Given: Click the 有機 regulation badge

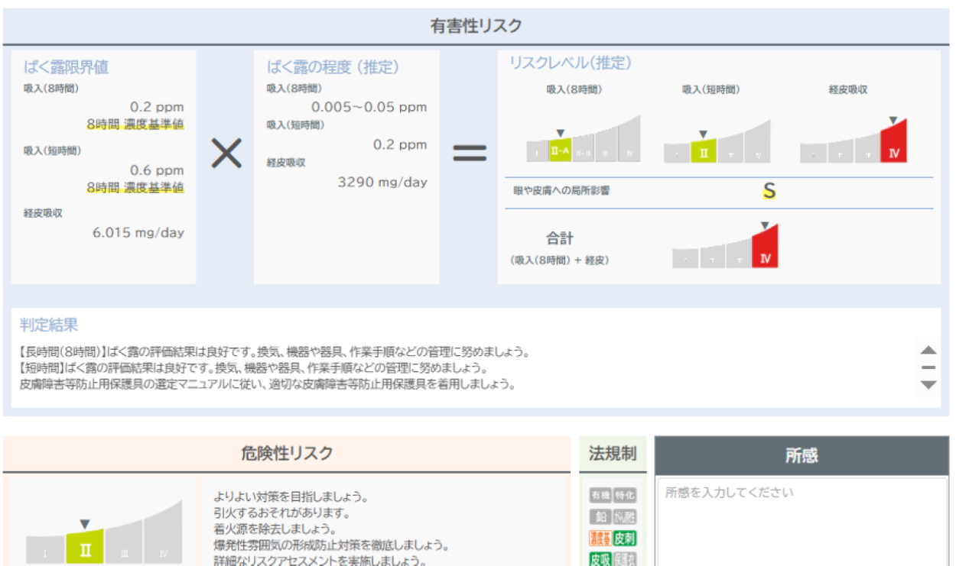Looking at the screenshot, I should click(x=600, y=495).
